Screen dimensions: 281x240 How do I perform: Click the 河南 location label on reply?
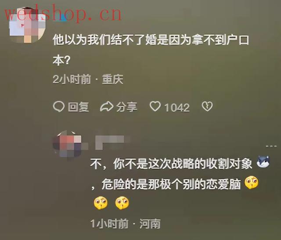coord(150,224)
